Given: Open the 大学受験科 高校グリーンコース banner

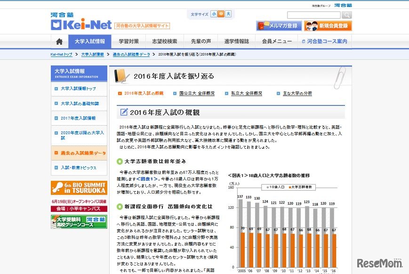Looking at the screenshot, I should (x=79, y=221).
